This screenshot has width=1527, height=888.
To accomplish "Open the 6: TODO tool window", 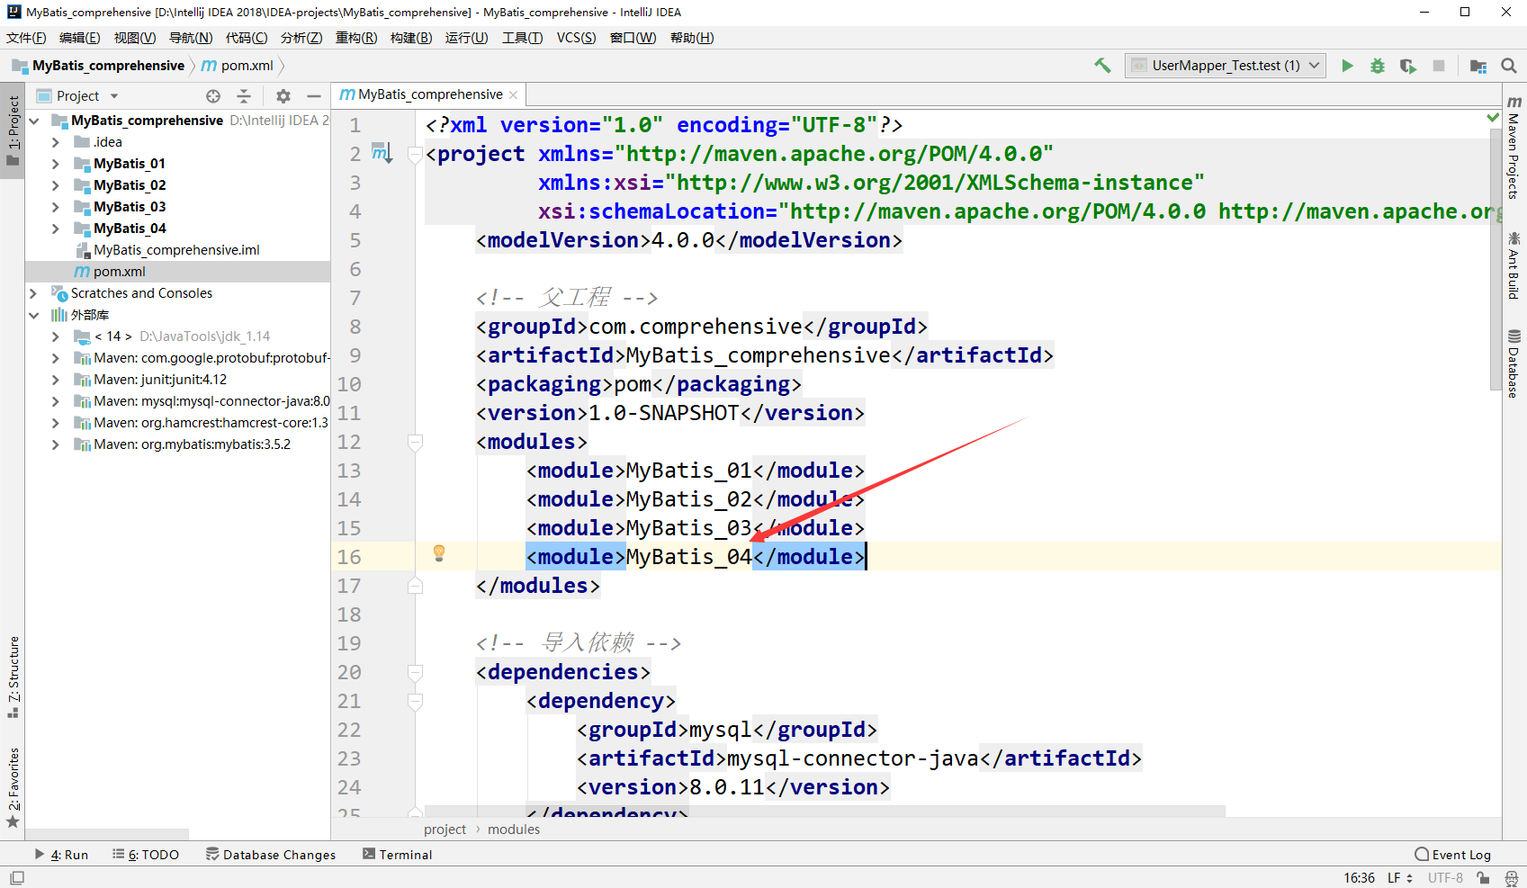I will pos(146,855).
